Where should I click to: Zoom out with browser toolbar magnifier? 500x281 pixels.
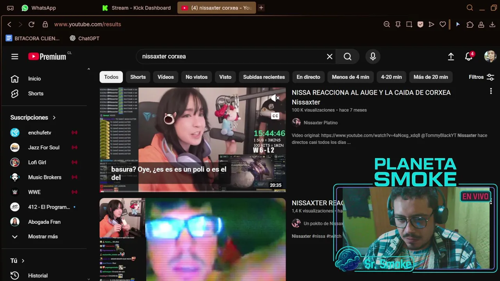[x=387, y=24]
